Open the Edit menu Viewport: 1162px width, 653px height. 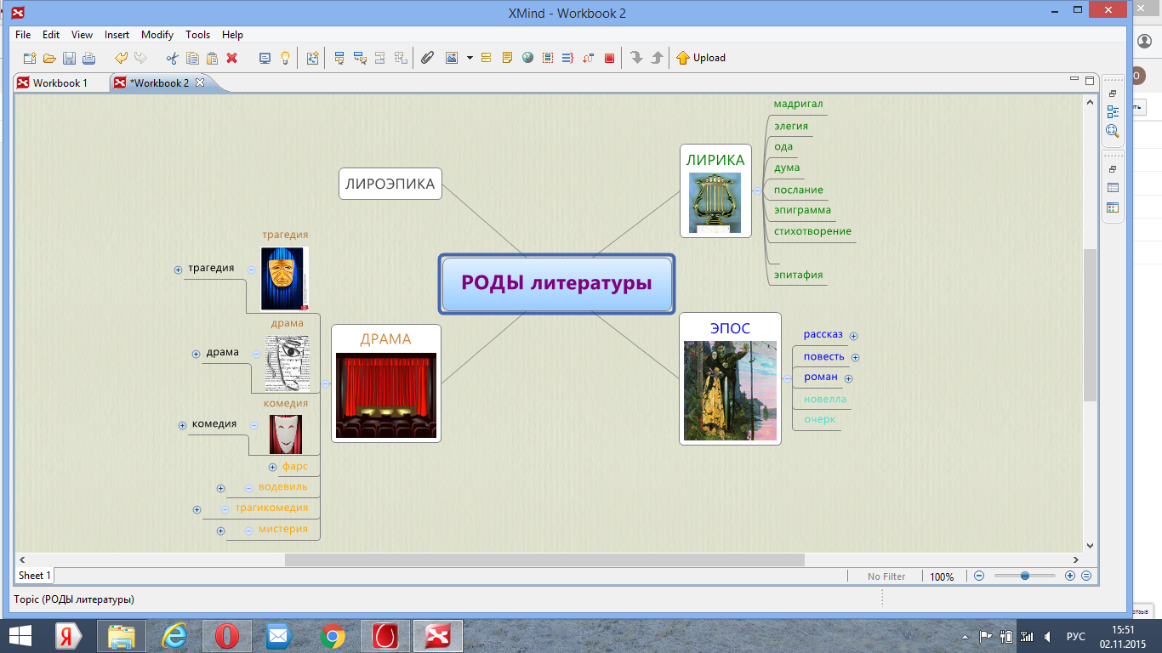51,35
